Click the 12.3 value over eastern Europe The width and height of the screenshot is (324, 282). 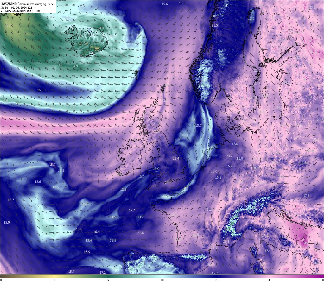303,163
